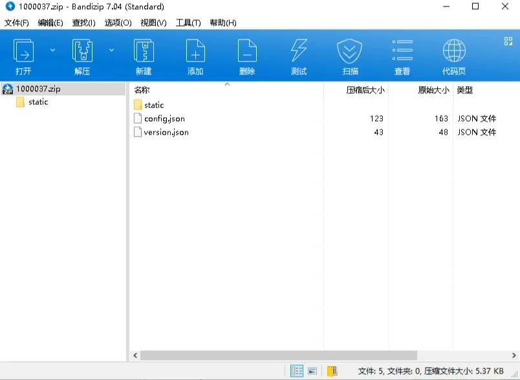Collapse sorting with the 名称 column arrow
This screenshot has height=380, width=520.
(226, 84)
